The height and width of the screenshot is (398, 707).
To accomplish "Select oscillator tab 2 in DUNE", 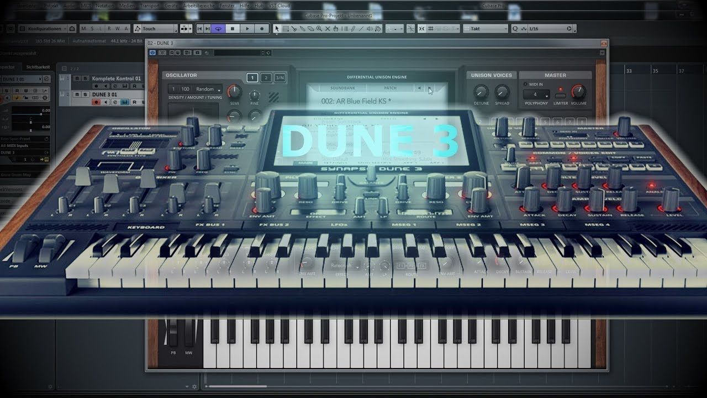I will (x=266, y=78).
